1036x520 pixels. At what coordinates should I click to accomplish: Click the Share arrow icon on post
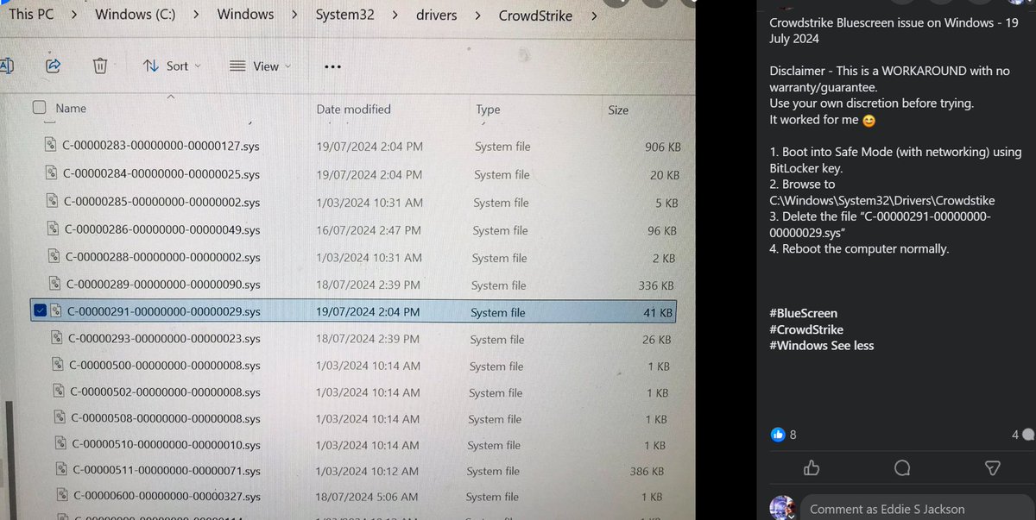(x=993, y=467)
